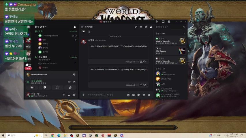Open the activities grid button in voice panel
246x138 pixels.
[x=57, y=88]
